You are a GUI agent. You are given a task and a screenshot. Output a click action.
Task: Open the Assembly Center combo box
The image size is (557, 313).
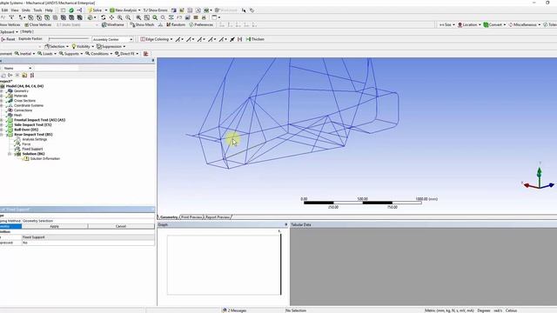tap(112, 39)
